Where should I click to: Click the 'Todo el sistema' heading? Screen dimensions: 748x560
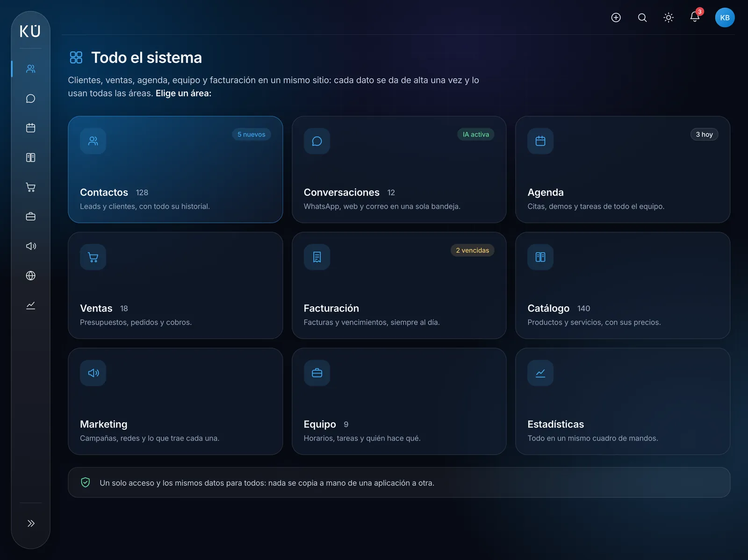click(146, 57)
